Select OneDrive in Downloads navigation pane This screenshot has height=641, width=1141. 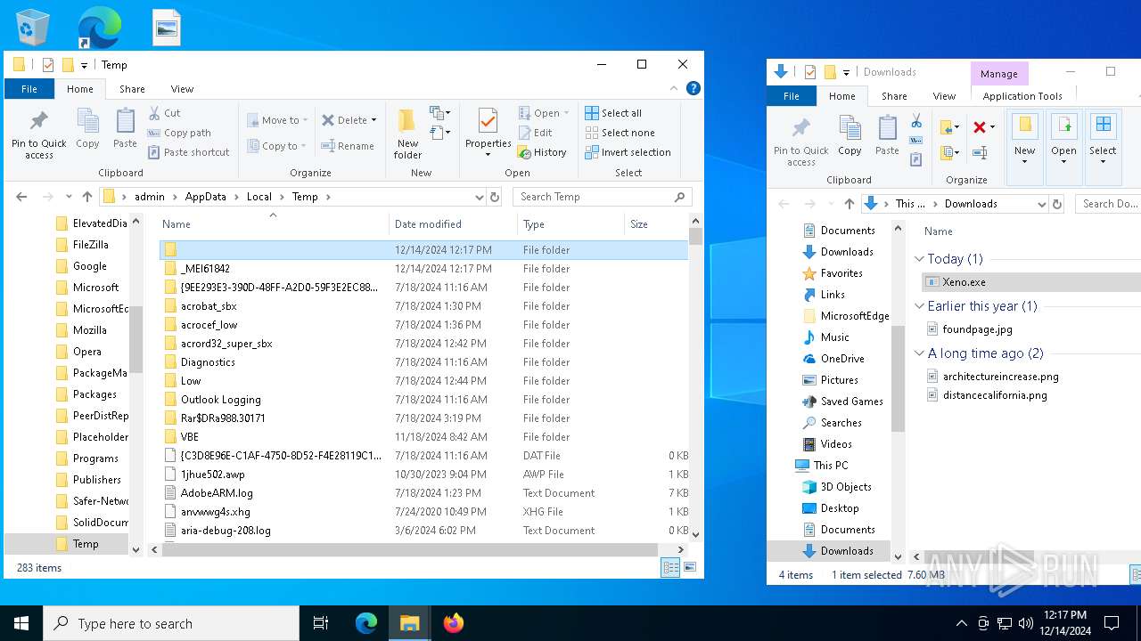click(841, 359)
